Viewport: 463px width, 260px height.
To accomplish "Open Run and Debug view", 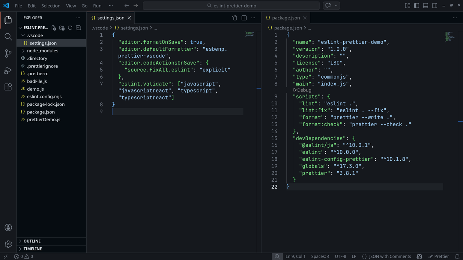I will click(x=8, y=70).
